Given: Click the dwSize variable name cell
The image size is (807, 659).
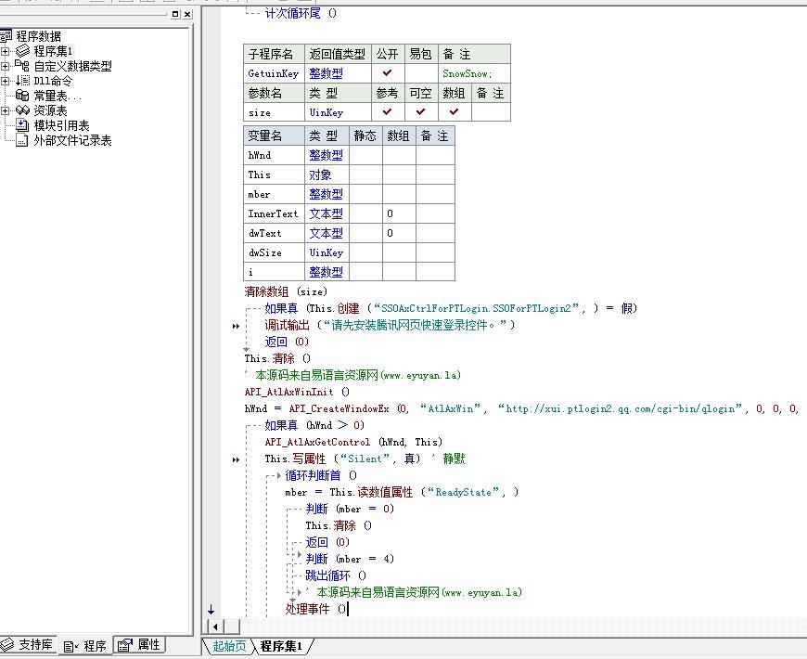Looking at the screenshot, I should 275,252.
